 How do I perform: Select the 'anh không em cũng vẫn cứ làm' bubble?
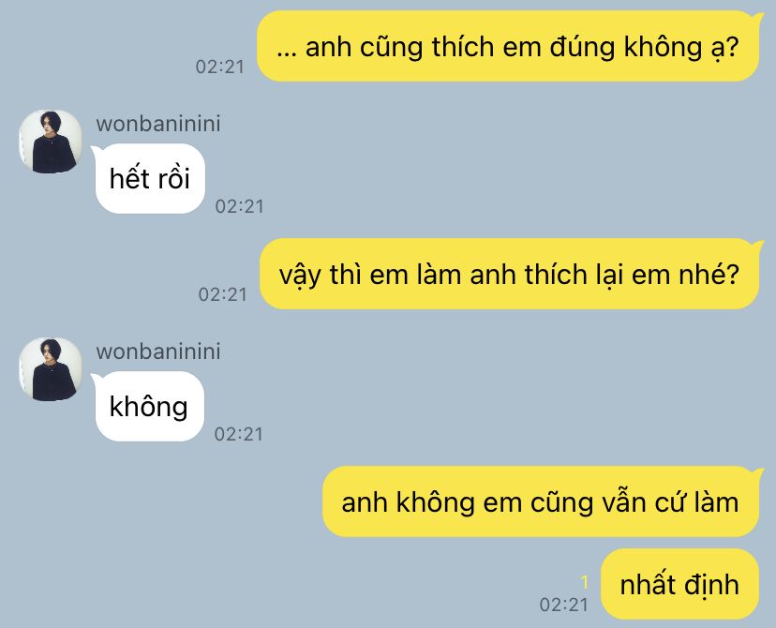tap(541, 501)
